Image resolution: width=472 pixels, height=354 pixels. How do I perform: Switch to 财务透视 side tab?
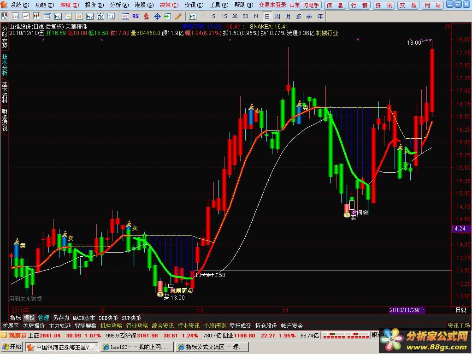pyautogui.click(x=5, y=120)
